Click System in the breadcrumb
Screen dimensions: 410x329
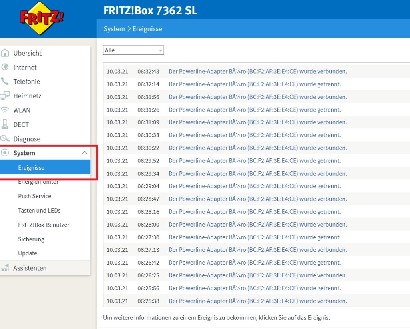114,29
